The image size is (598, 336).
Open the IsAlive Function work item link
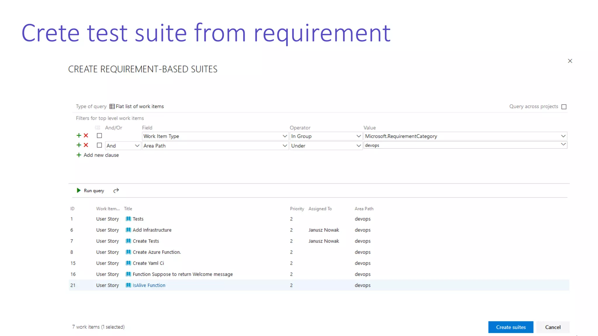point(149,285)
